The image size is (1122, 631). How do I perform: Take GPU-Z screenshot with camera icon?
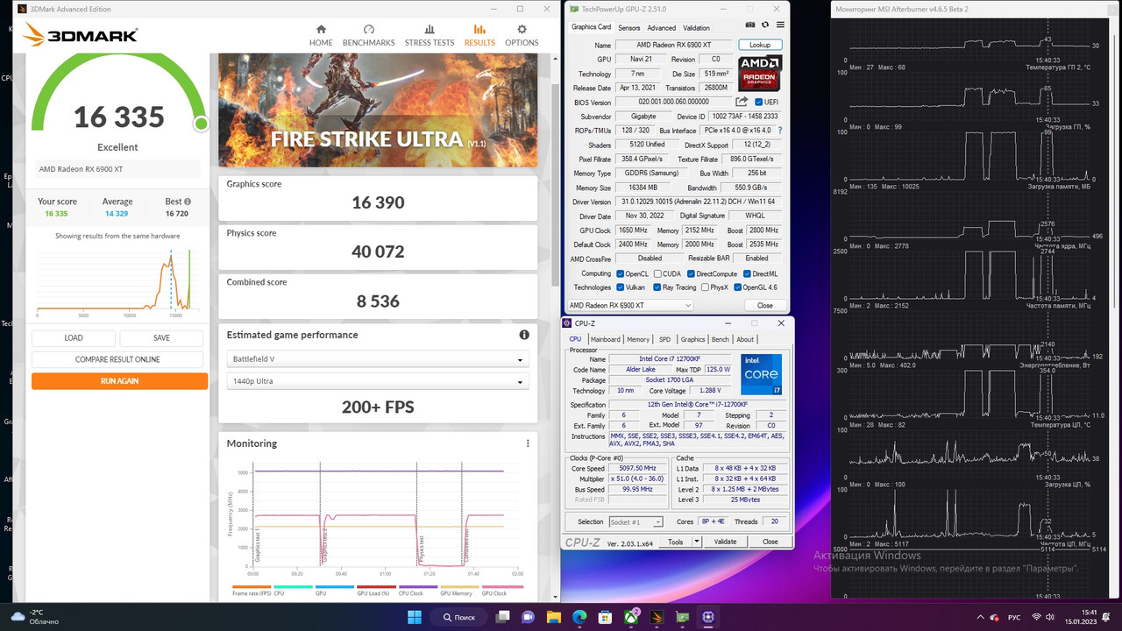tap(750, 25)
